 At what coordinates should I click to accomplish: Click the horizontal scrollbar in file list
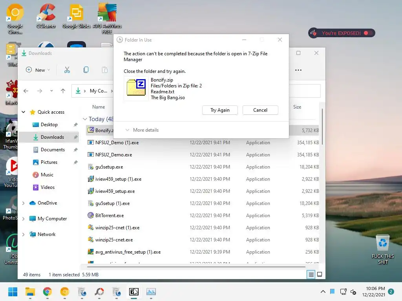pos(196,267)
